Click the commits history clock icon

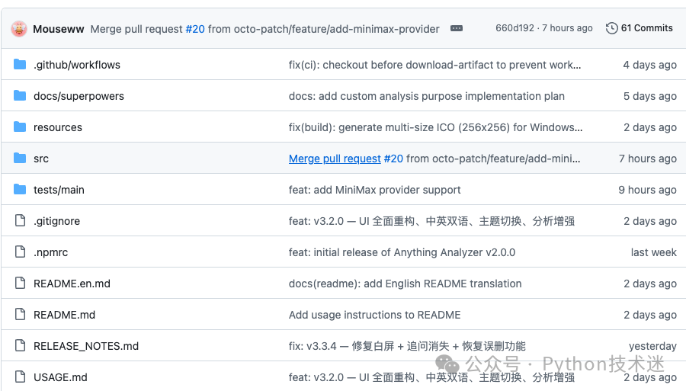pyautogui.click(x=611, y=28)
